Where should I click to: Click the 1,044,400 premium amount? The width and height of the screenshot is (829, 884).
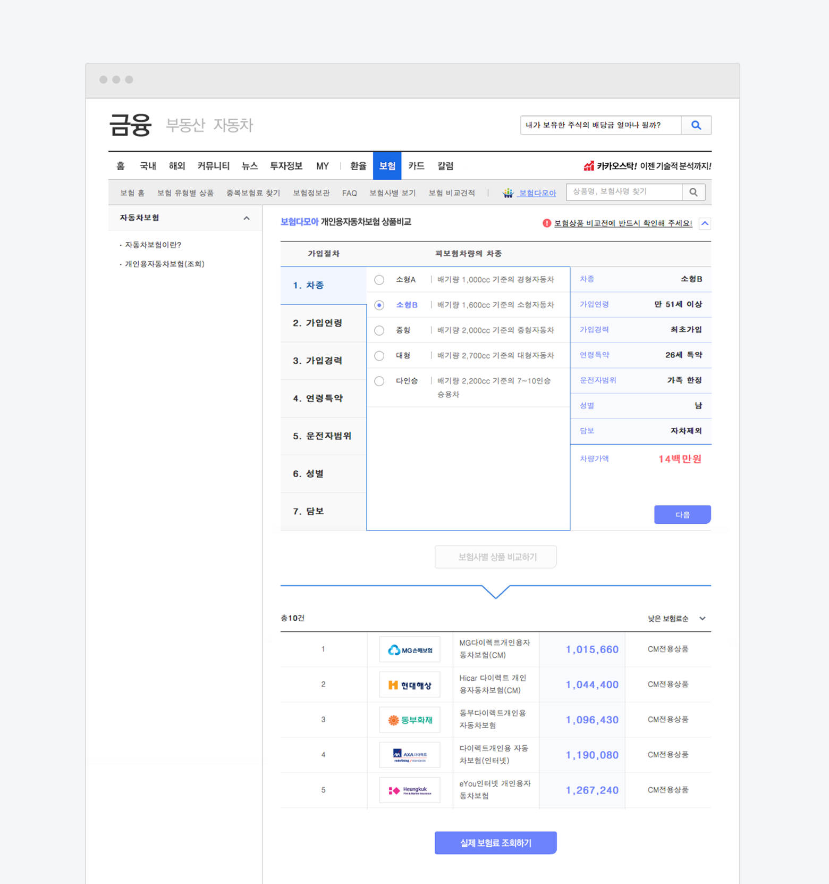tap(592, 685)
